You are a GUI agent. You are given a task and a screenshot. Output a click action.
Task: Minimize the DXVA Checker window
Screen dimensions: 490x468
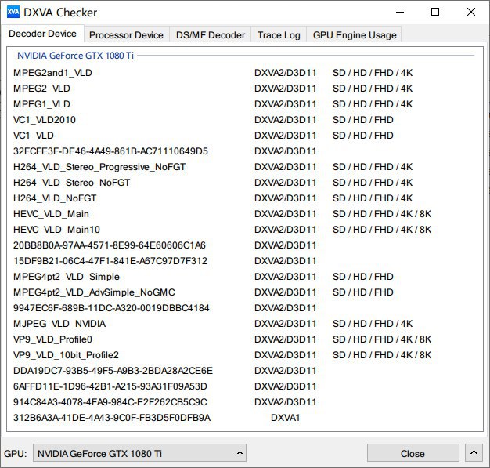click(400, 13)
